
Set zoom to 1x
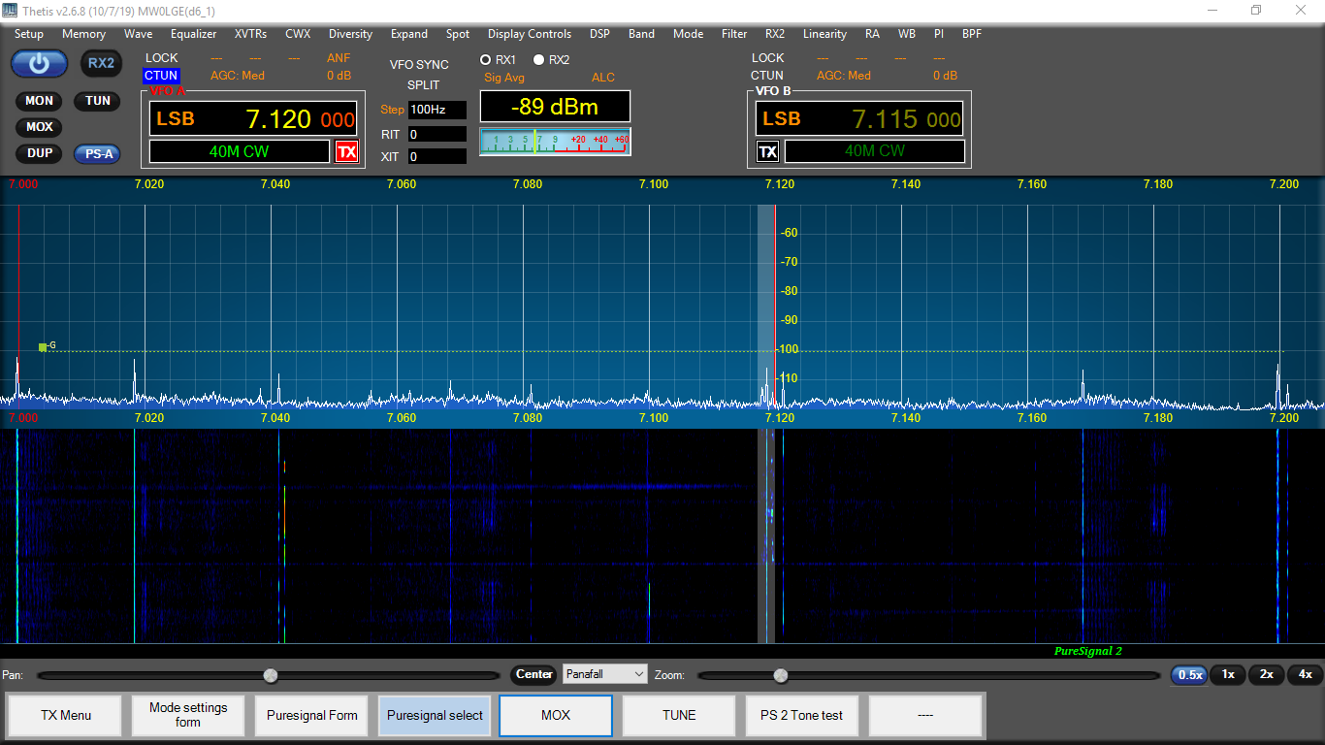[1228, 674]
